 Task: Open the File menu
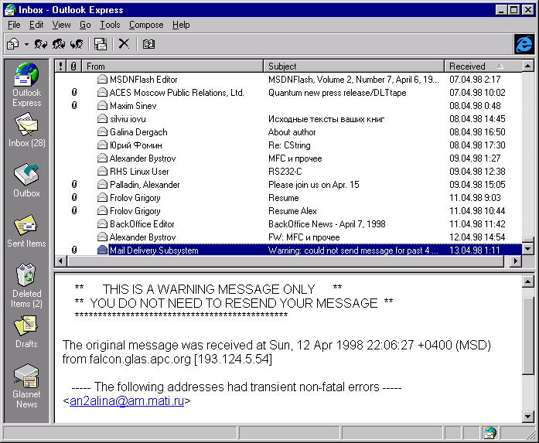pos(14,25)
